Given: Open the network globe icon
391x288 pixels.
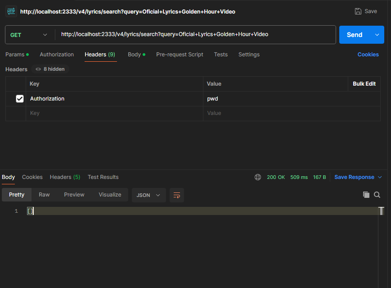Looking at the screenshot, I should pyautogui.click(x=257, y=177).
